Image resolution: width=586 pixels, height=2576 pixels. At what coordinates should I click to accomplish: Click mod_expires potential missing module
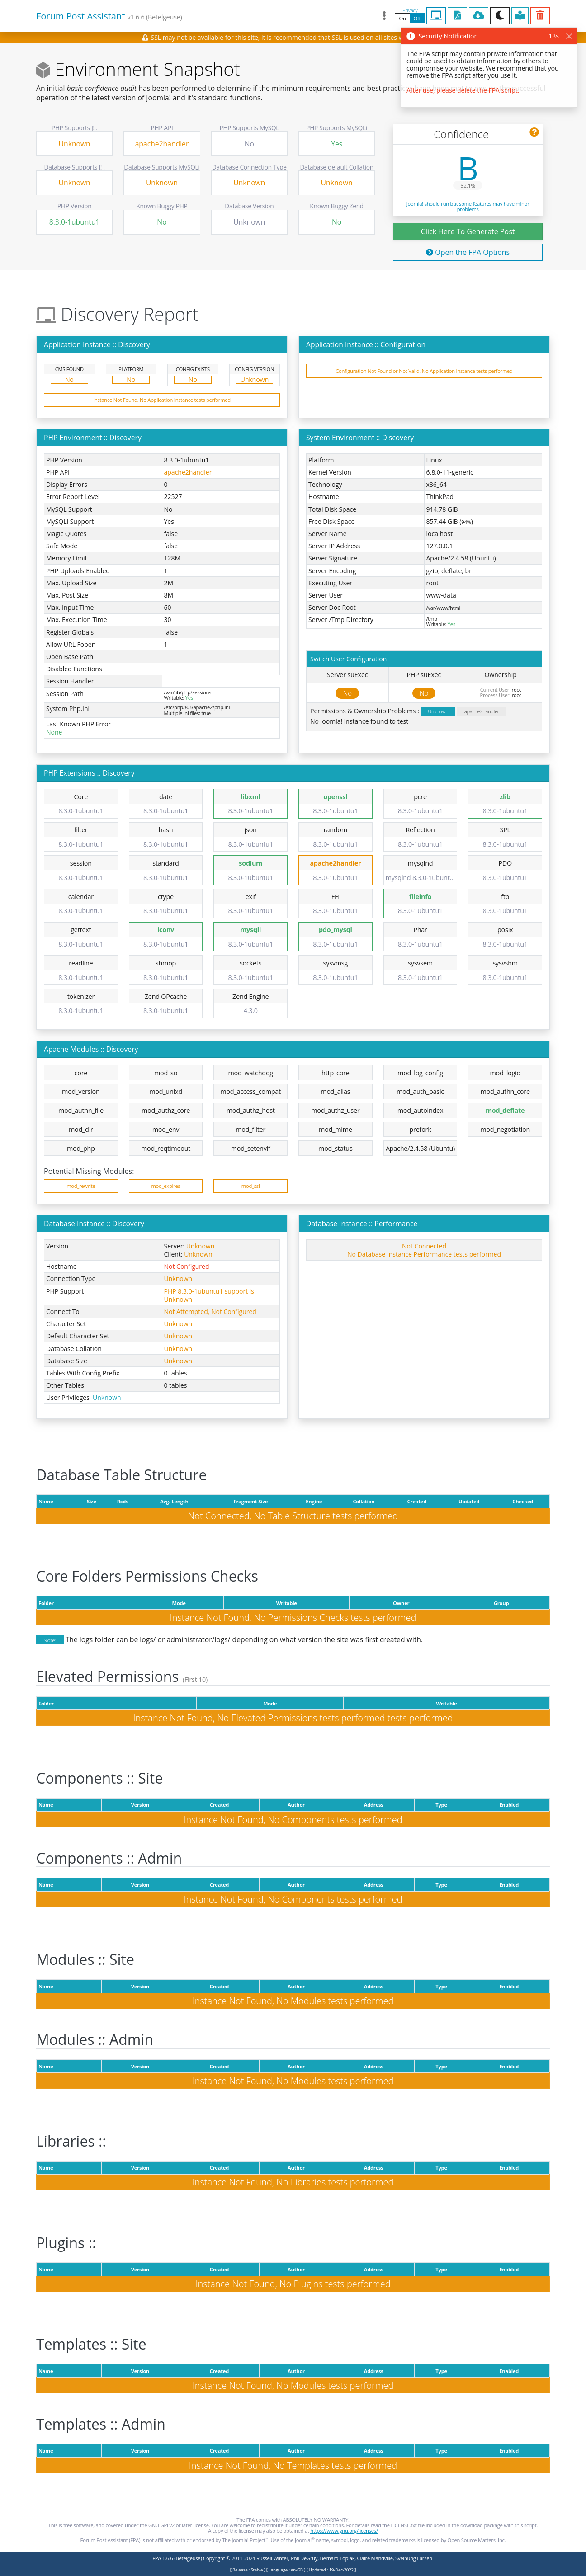(x=166, y=1186)
